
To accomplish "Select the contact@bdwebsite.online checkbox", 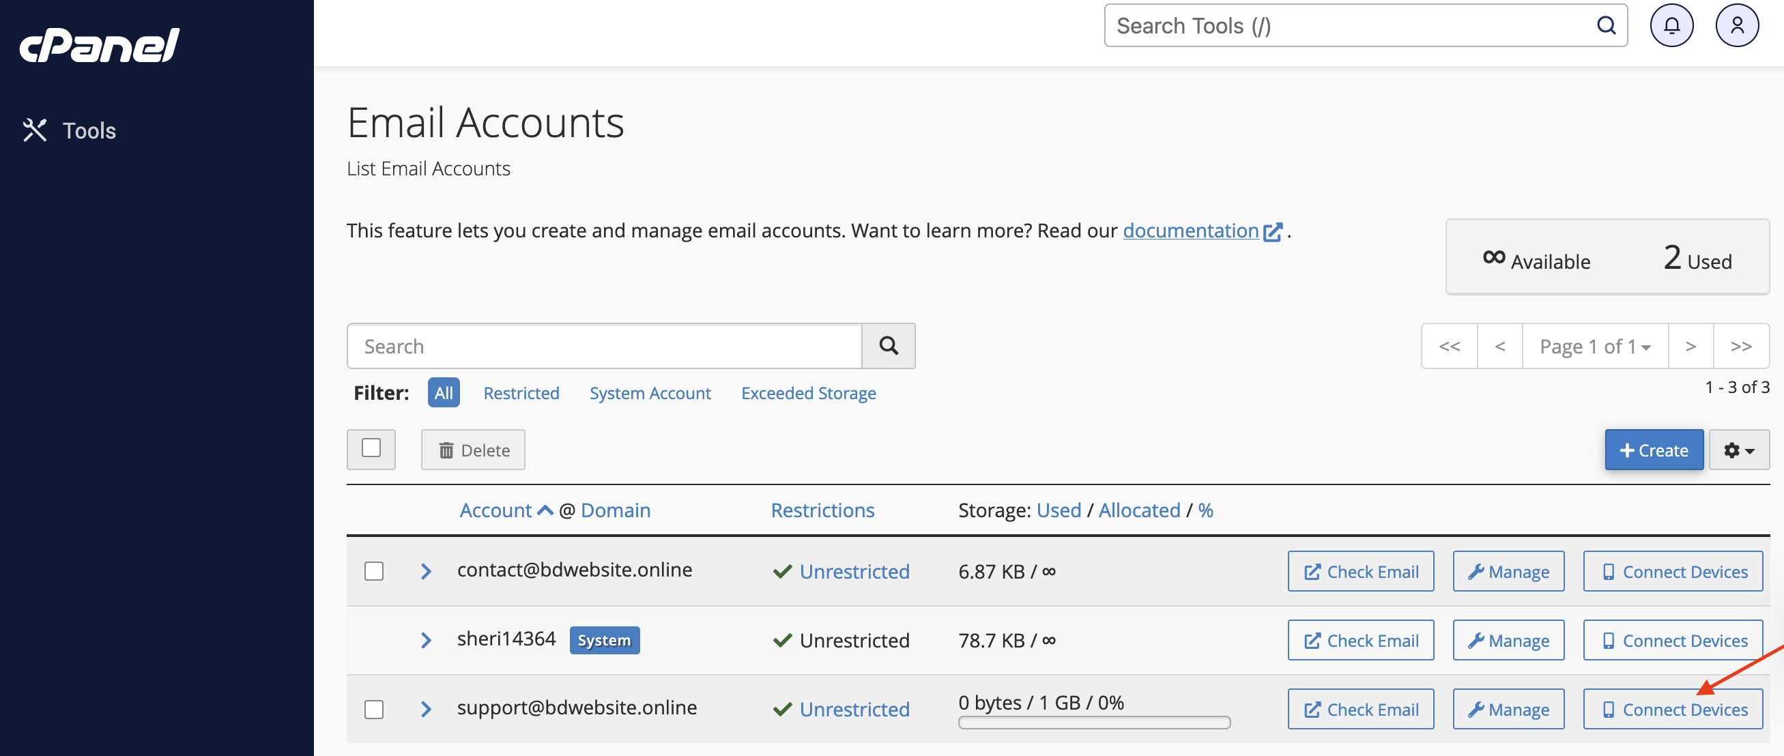I will pos(374,571).
